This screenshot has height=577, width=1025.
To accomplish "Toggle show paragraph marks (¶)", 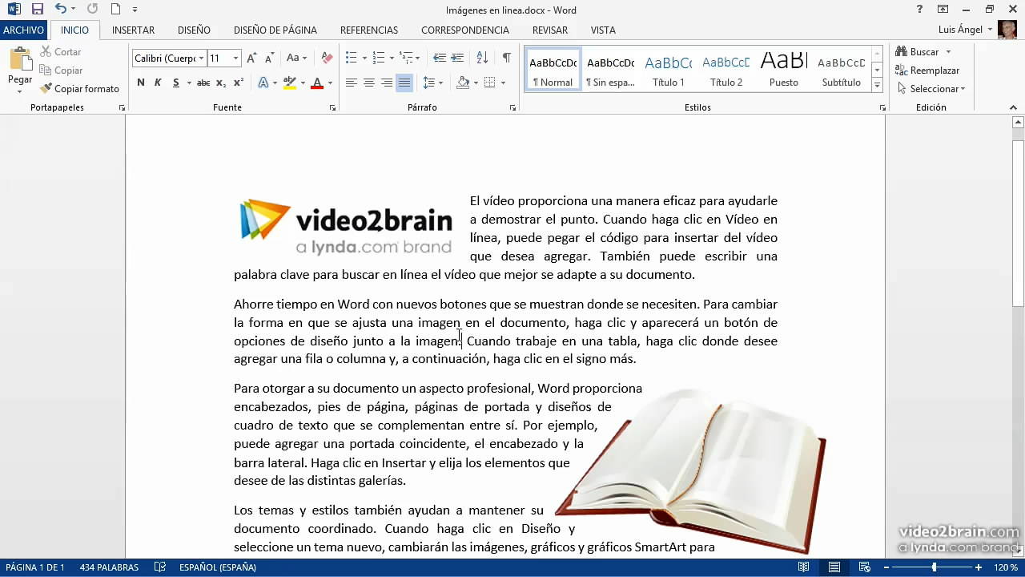I will click(x=506, y=59).
